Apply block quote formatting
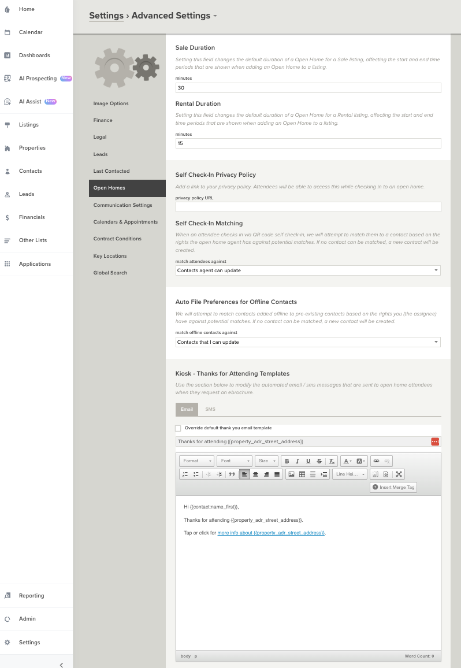This screenshot has width=461, height=668. coord(232,474)
